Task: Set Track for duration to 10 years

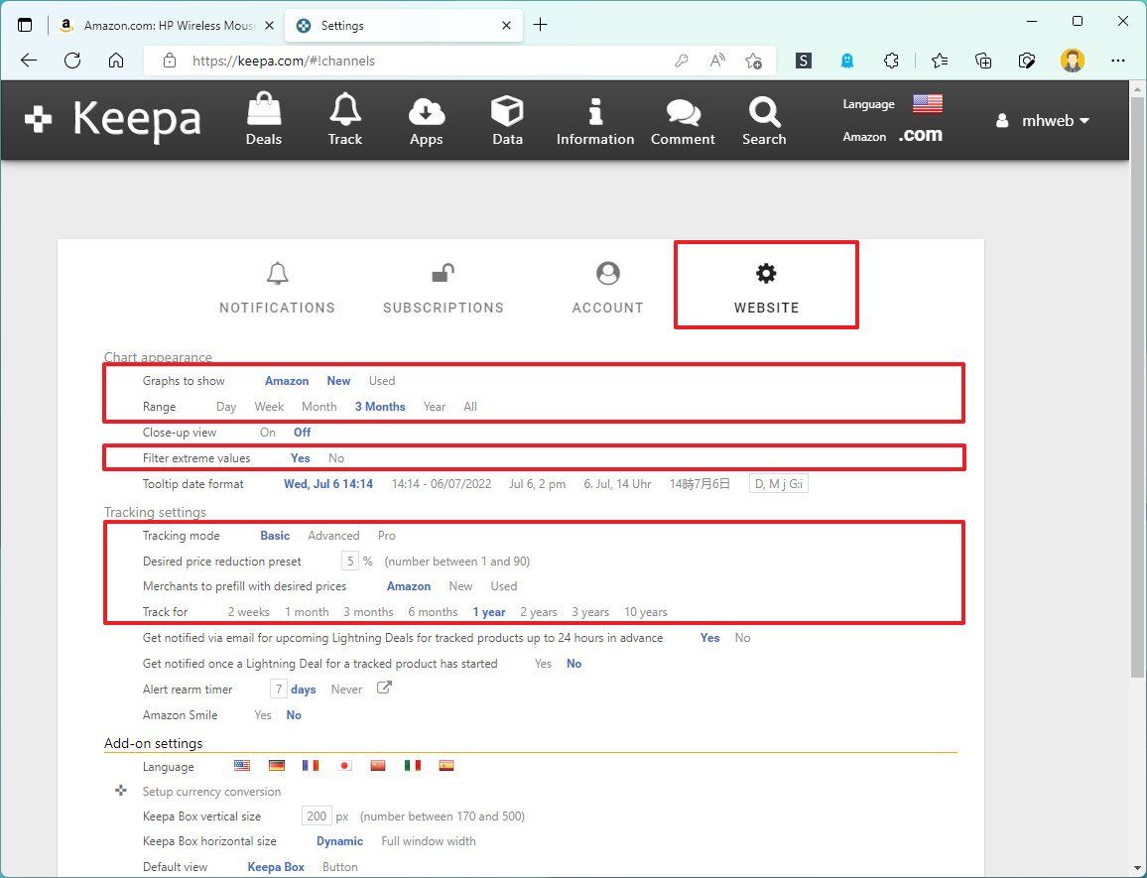Action: tap(645, 612)
